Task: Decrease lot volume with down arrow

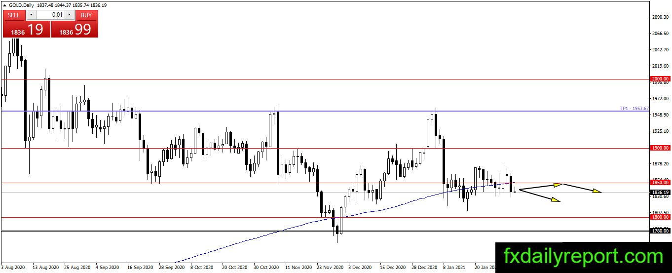Action: click(x=31, y=15)
